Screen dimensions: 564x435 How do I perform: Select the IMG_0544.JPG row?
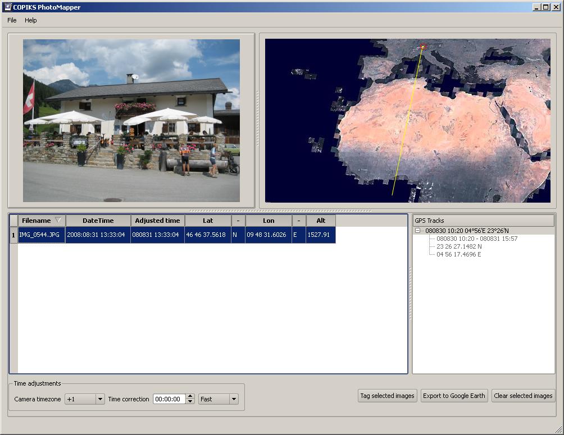click(39, 235)
